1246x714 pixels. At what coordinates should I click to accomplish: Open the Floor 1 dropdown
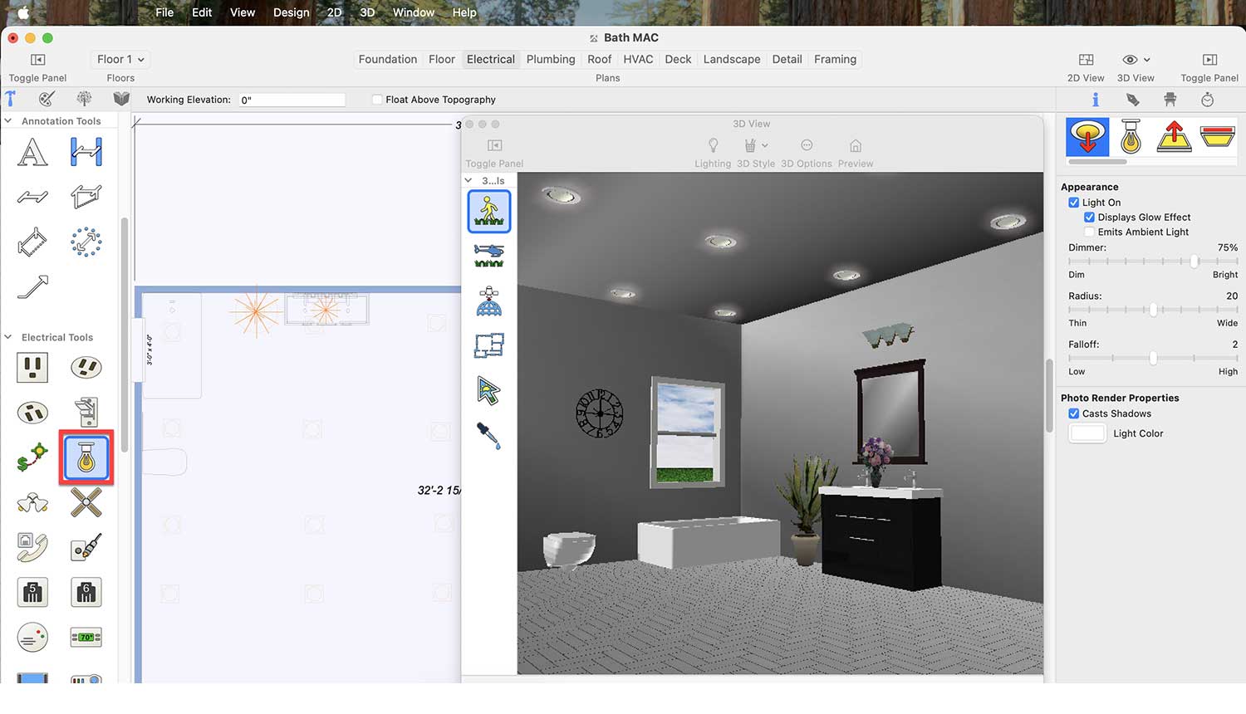tap(120, 60)
